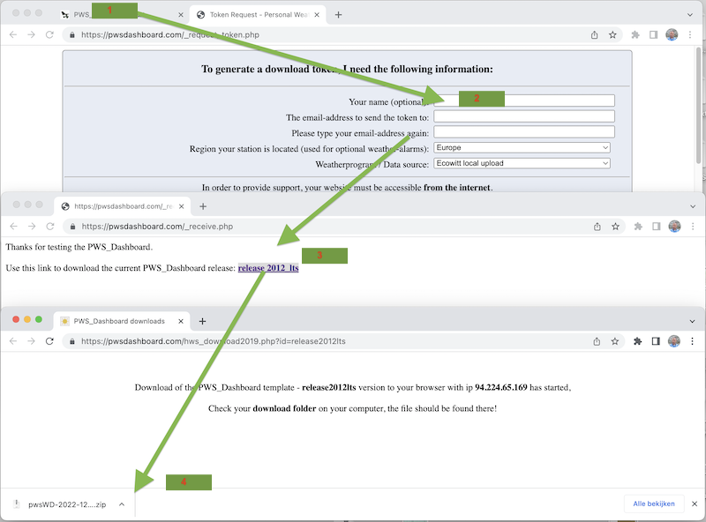Toggle side panel in PWS_Dashboard downloads window
This screenshot has width=706, height=522.
click(x=656, y=341)
